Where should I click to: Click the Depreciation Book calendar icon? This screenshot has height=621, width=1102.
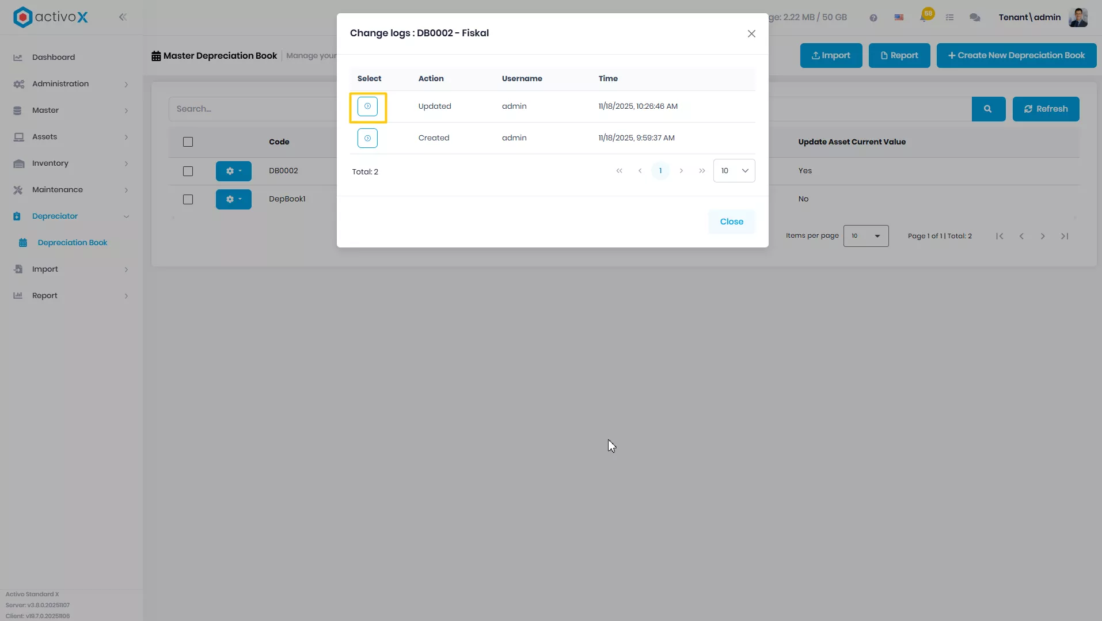pyautogui.click(x=23, y=243)
